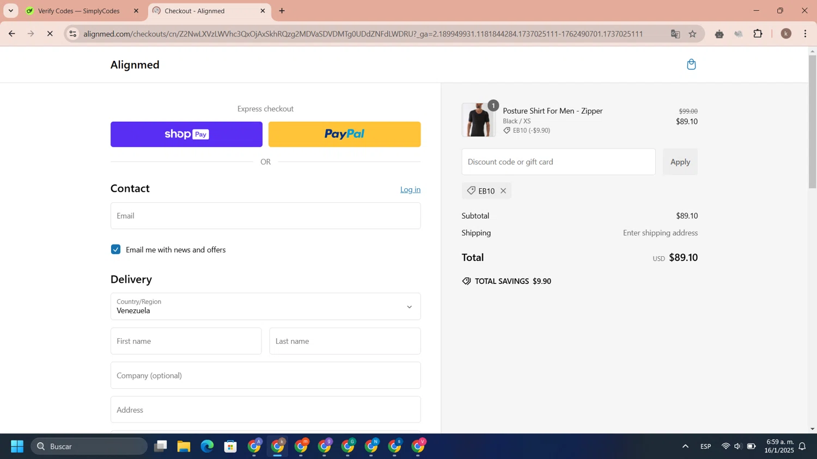Open File Explorer from the taskbar
This screenshot has height=459, width=817.
184,446
